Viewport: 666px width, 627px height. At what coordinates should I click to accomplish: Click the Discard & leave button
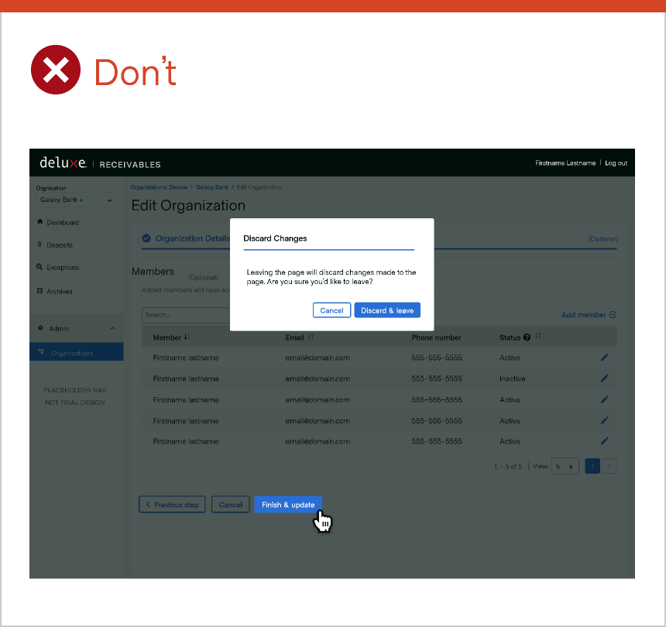(x=387, y=310)
